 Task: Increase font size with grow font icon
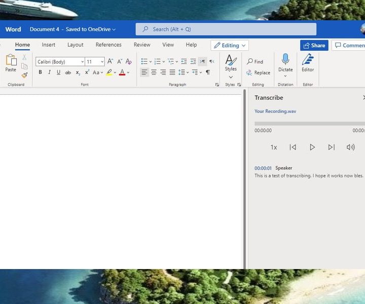point(110,61)
